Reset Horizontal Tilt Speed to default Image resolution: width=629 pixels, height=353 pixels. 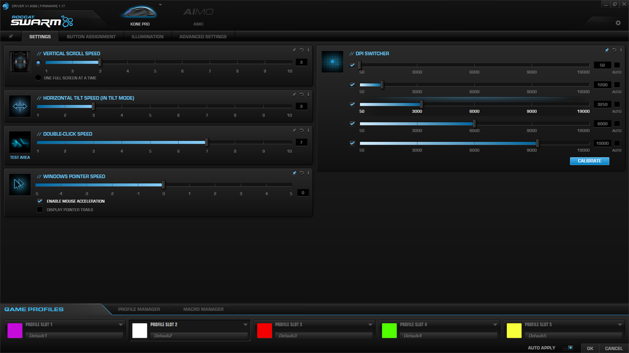[302, 94]
